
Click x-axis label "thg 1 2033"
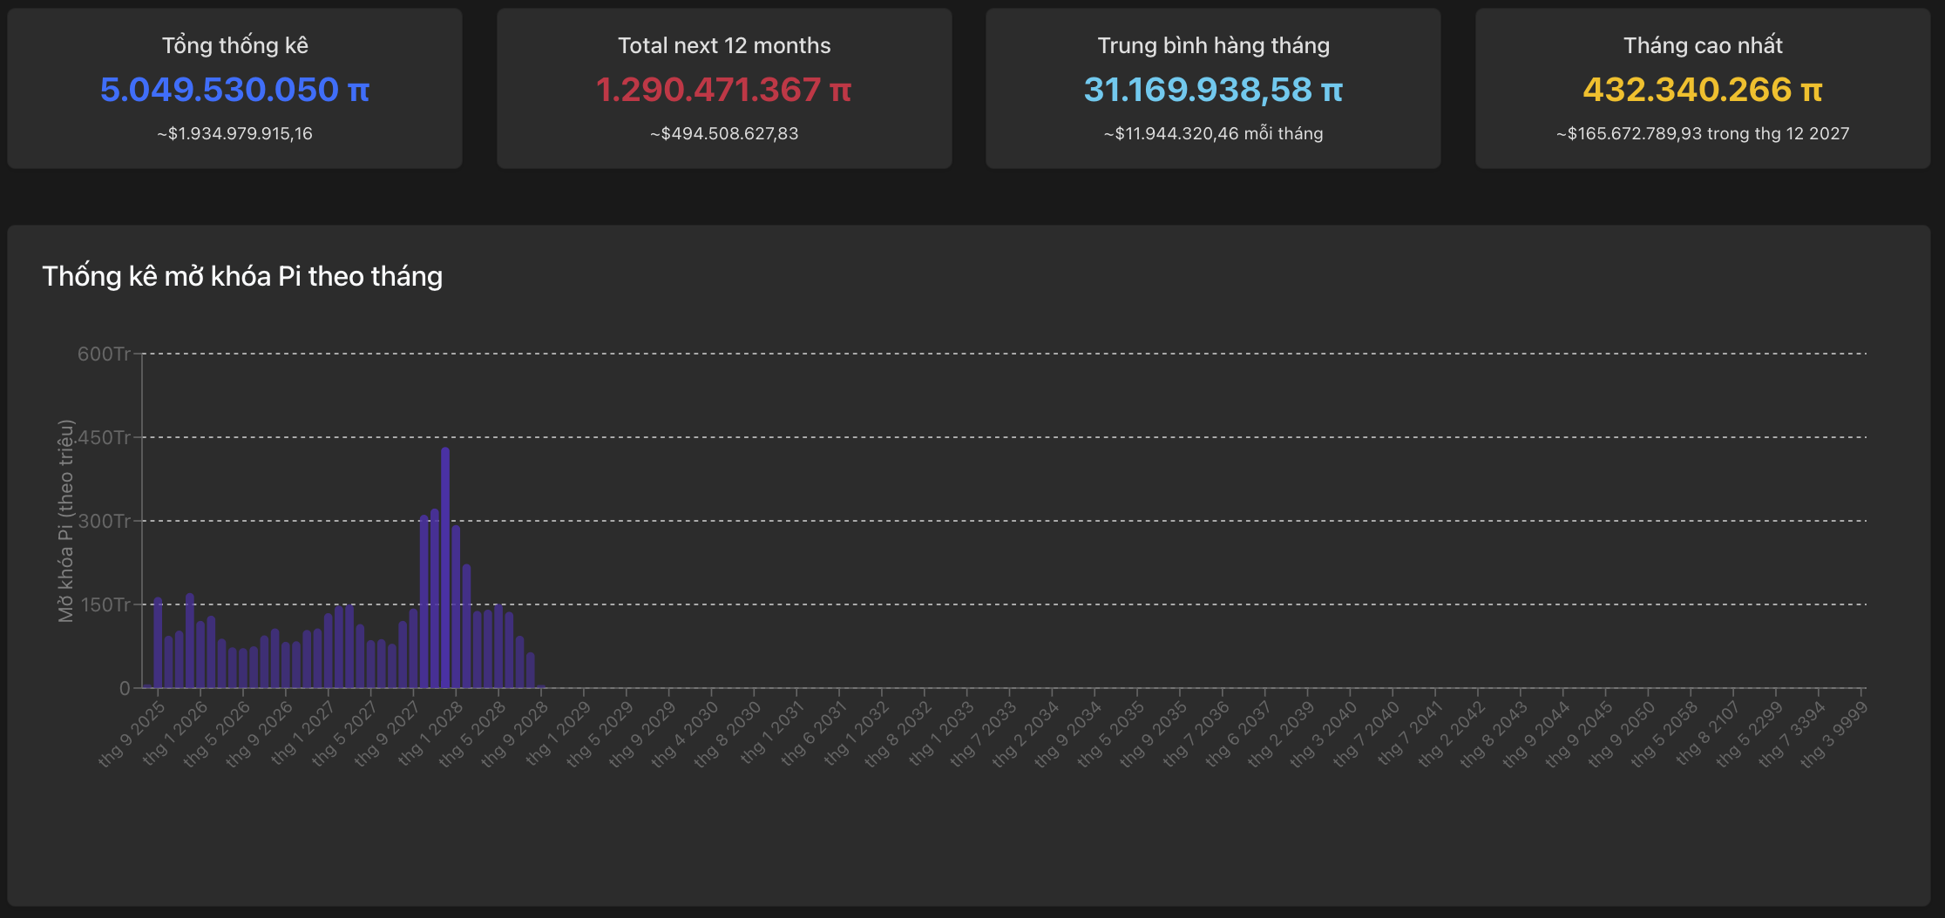point(942,733)
